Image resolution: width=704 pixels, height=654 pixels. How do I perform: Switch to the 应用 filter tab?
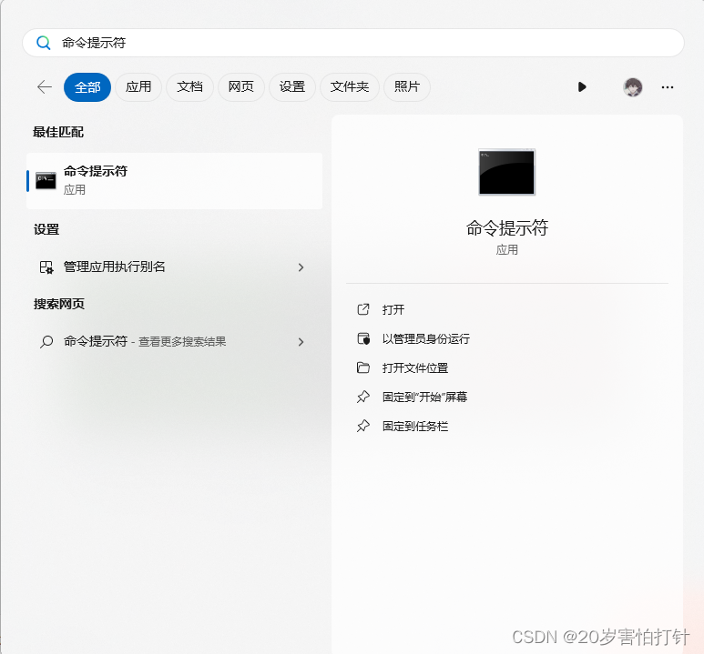[138, 87]
